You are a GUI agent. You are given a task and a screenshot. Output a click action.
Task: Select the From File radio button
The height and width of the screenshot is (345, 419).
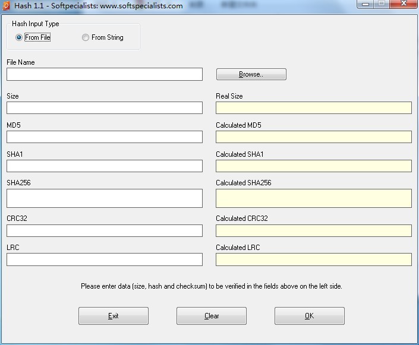click(19, 37)
